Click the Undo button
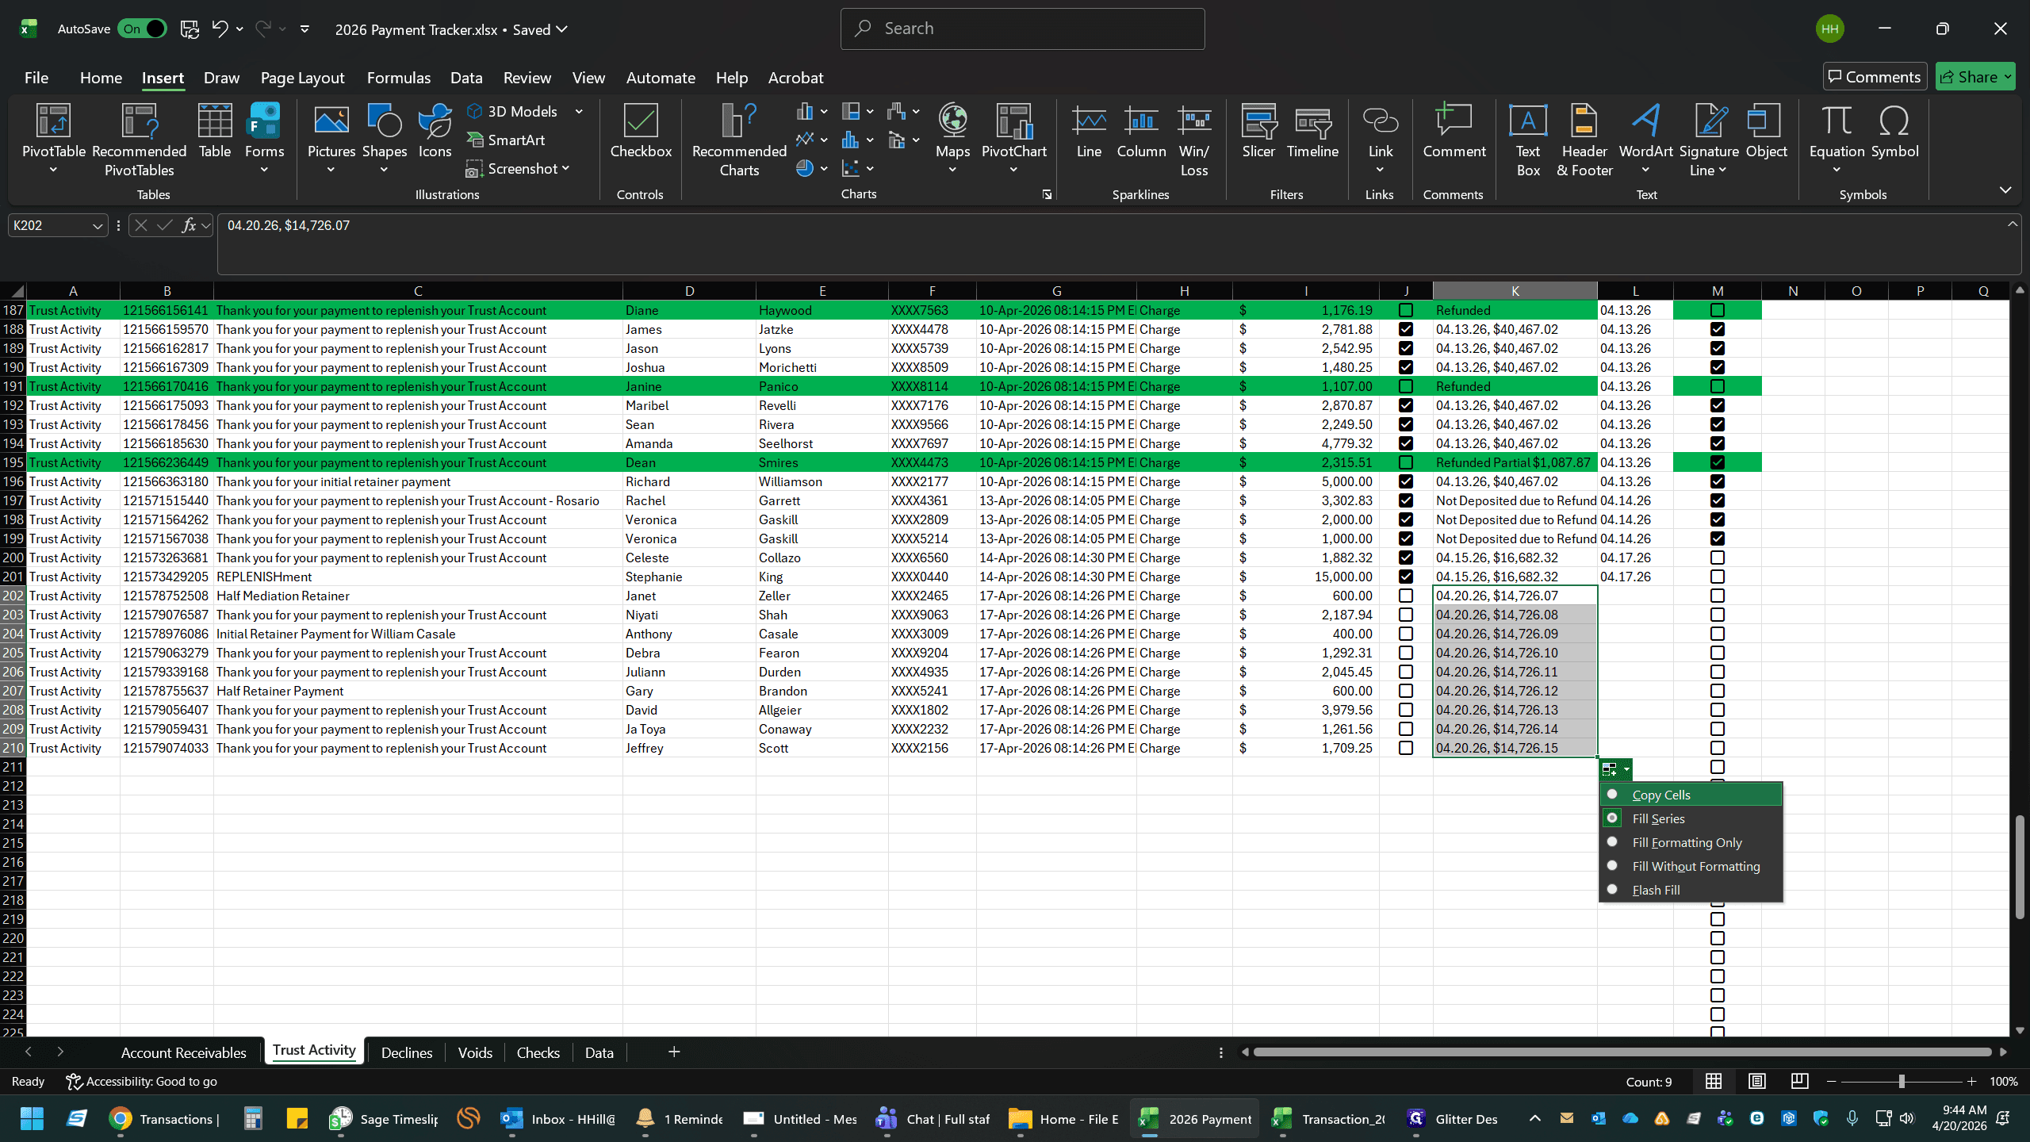 [220, 29]
